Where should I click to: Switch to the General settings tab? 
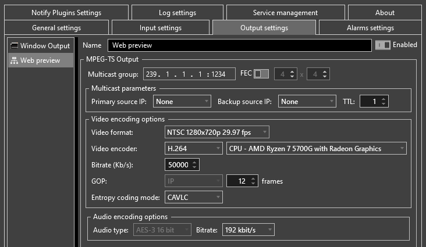56,28
